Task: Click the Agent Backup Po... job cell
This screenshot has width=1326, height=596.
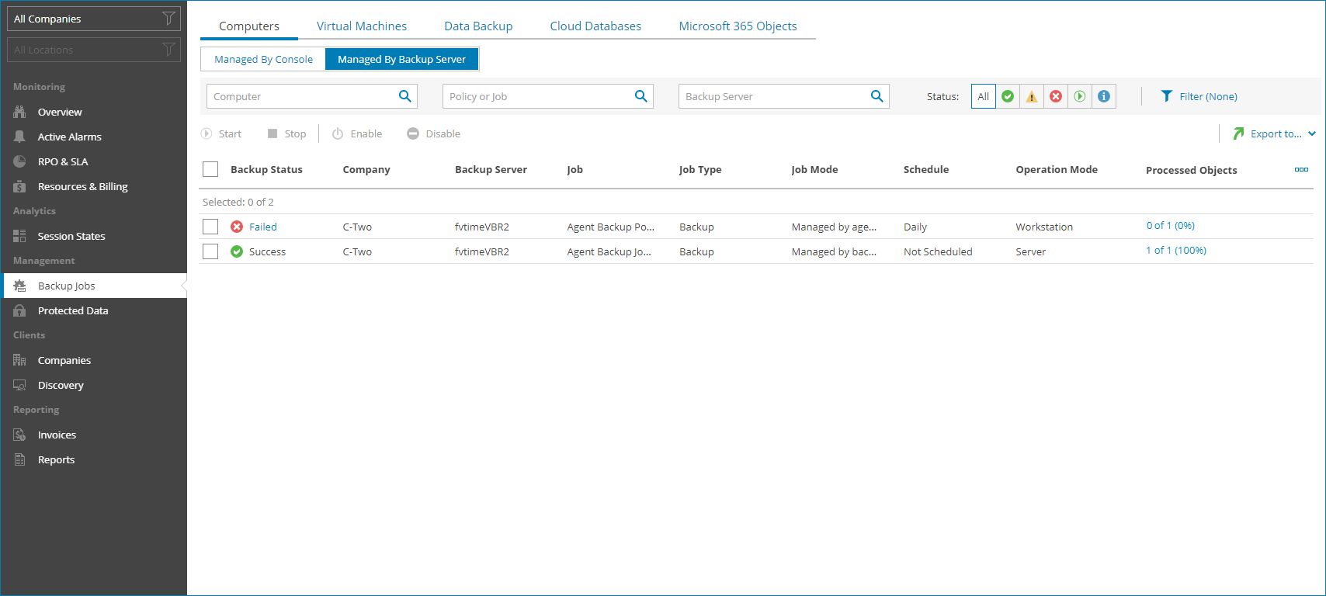Action: pyautogui.click(x=611, y=227)
